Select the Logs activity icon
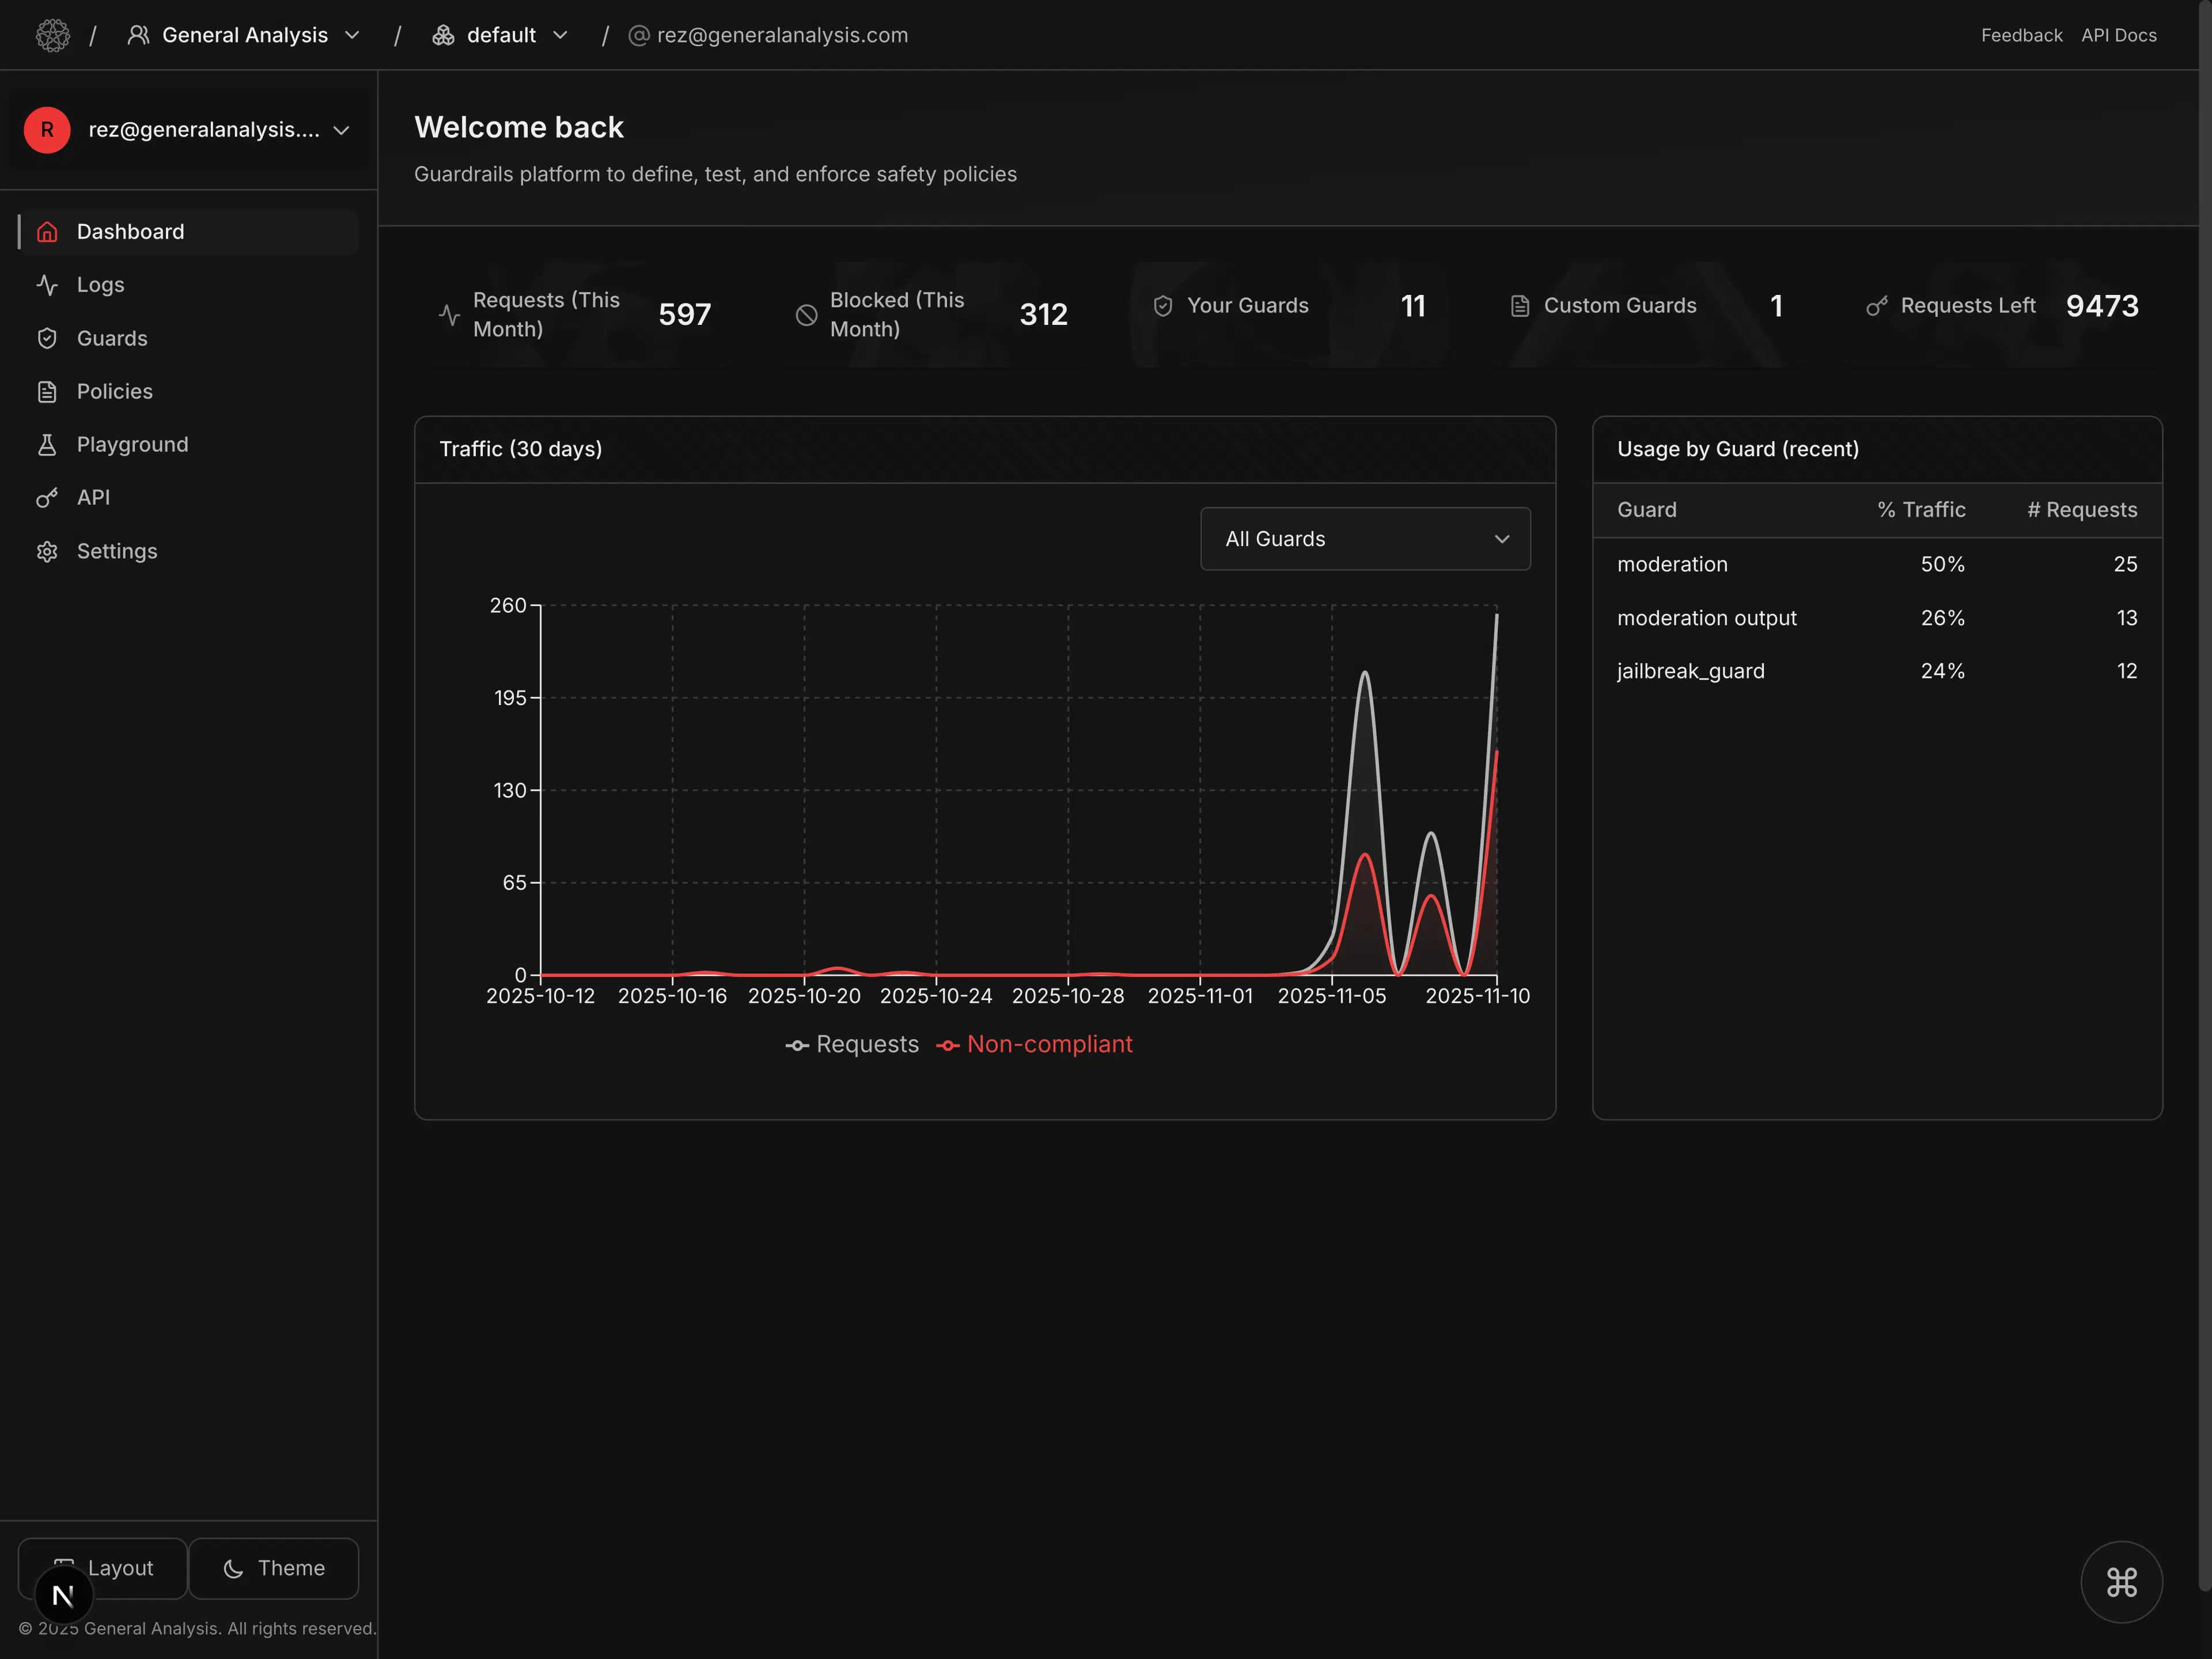 (48, 284)
